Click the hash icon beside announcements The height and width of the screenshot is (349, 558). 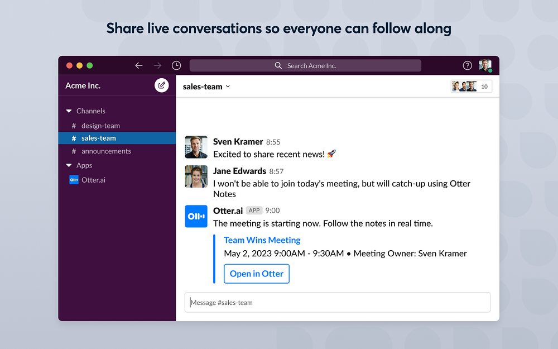coord(74,151)
